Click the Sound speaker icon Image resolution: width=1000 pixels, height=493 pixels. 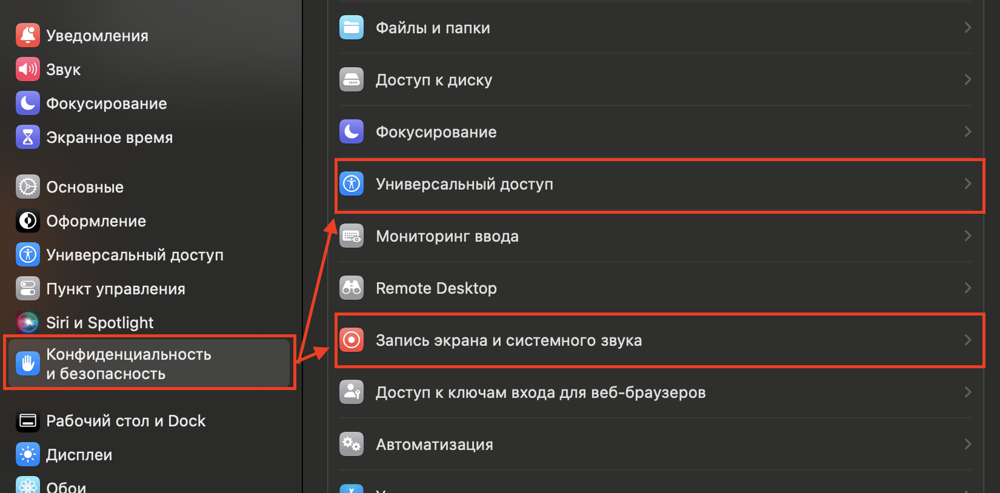click(28, 70)
